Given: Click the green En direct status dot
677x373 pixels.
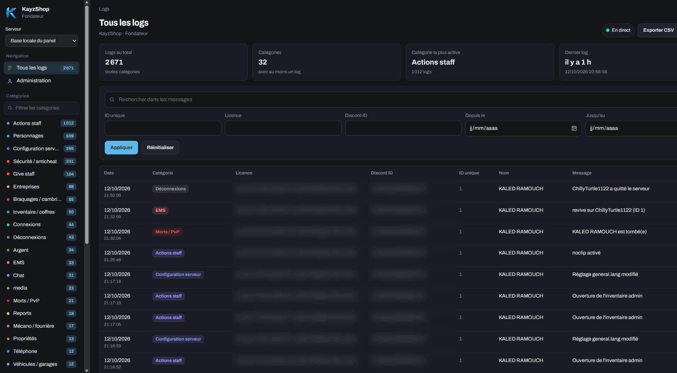Looking at the screenshot, I should (608, 30).
